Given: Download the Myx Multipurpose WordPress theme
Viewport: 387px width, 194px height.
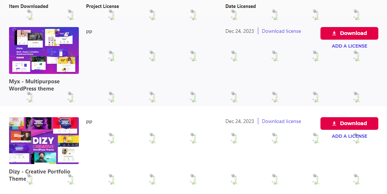Looking at the screenshot, I should click(349, 33).
